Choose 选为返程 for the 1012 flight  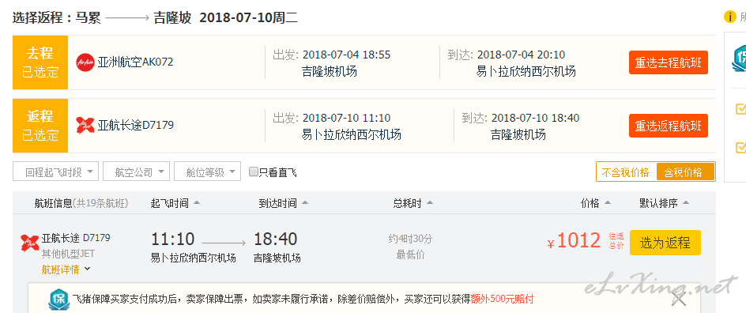click(665, 243)
